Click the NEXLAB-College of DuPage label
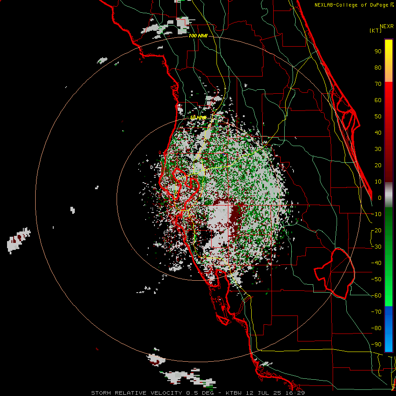 [x=352, y=5]
